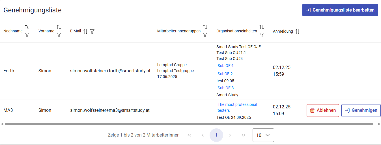The width and height of the screenshot is (381, 145).
Task: Select page 1 in pagination
Action: click(216, 135)
